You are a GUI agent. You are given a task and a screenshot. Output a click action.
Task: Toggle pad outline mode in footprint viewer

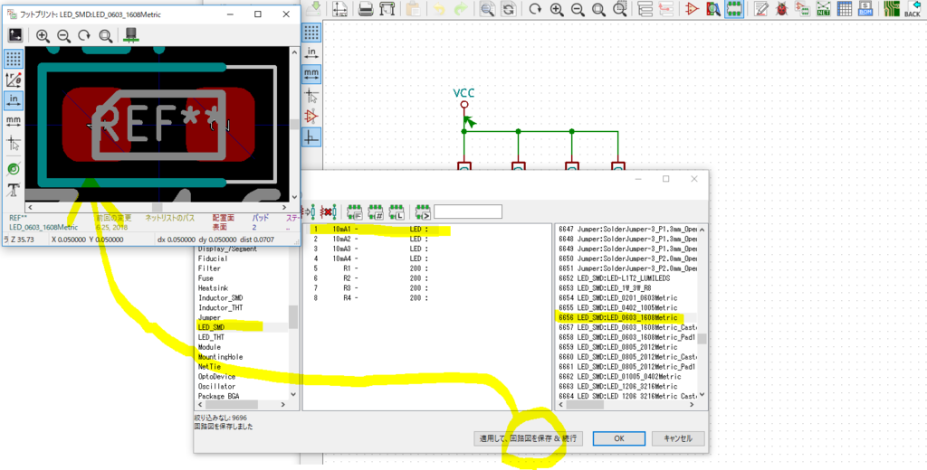(14, 169)
